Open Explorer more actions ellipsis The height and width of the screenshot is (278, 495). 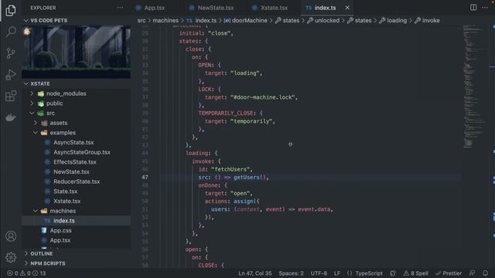click(x=121, y=8)
